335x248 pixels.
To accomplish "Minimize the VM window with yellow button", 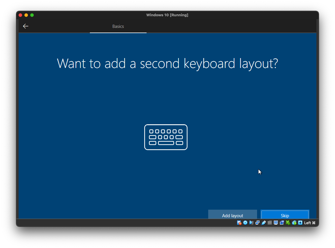I will [26, 15].
